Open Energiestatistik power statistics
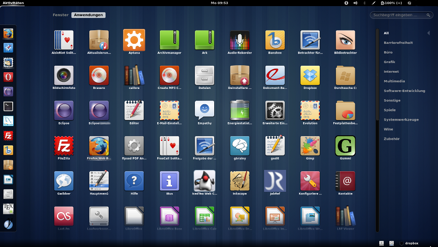Image resolution: width=438 pixels, height=247 pixels. coord(240,113)
